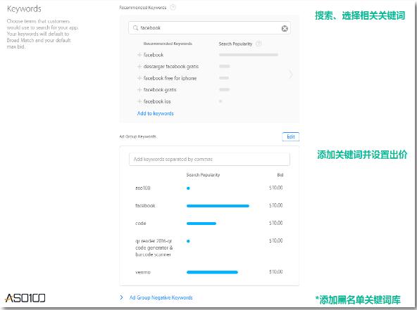Click the search magnifier icon
417x310 pixels.
point(135,27)
